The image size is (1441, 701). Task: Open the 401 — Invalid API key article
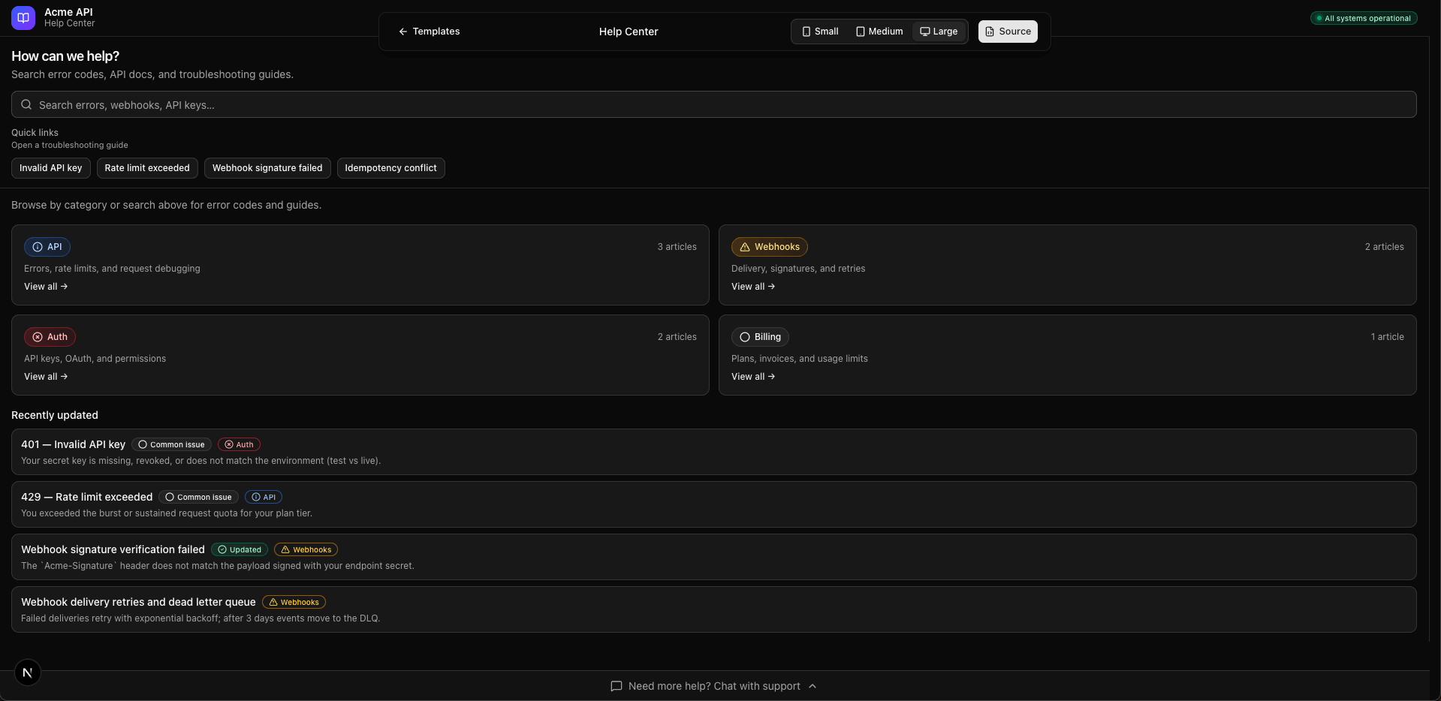pyautogui.click(x=714, y=452)
